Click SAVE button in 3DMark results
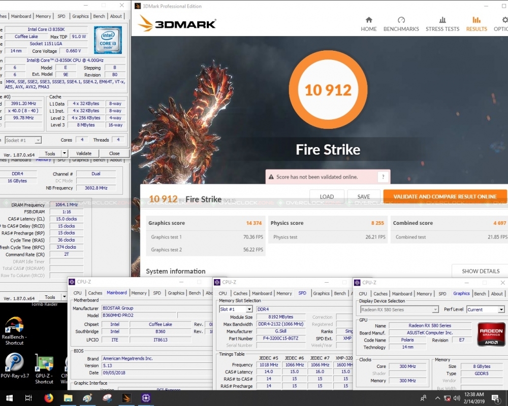Viewport: 508px width, 406px height. pos(364,196)
